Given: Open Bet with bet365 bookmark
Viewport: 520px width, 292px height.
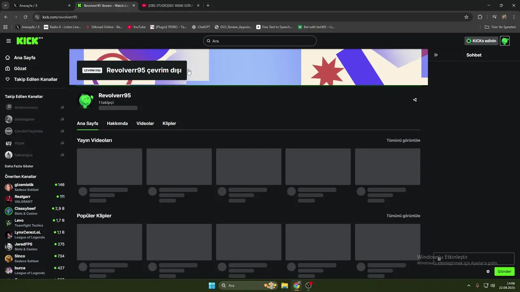Looking at the screenshot, I should point(316,27).
